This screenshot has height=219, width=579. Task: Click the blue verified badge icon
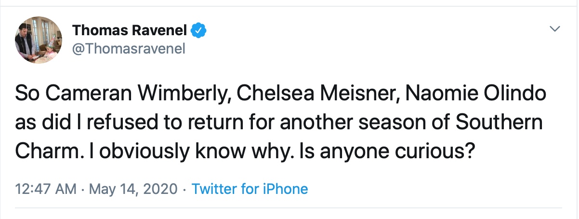pos(198,31)
